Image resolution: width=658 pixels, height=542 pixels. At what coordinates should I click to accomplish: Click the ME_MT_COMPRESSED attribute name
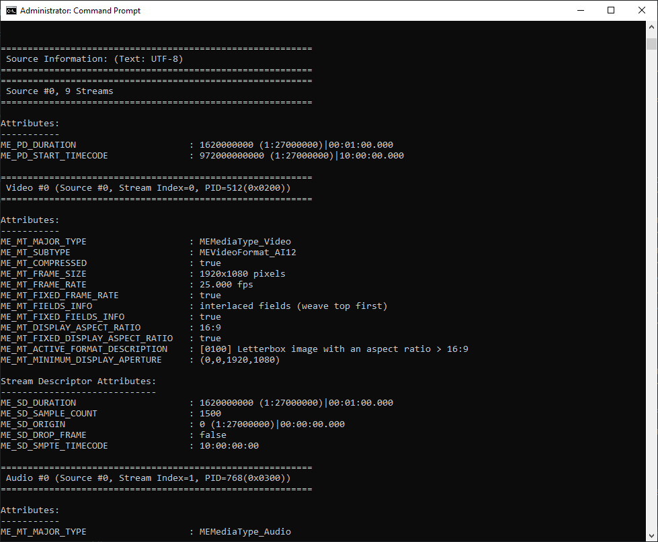[x=44, y=263]
